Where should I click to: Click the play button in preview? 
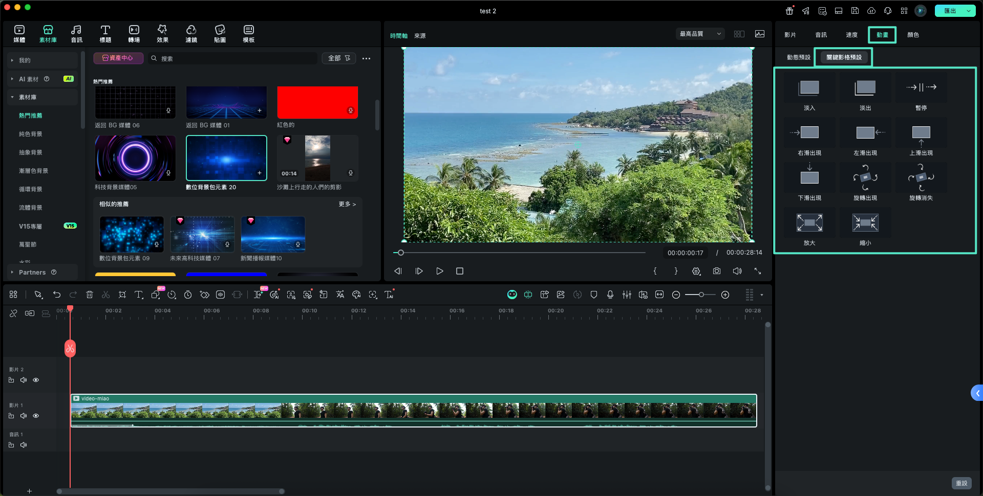pyautogui.click(x=439, y=271)
